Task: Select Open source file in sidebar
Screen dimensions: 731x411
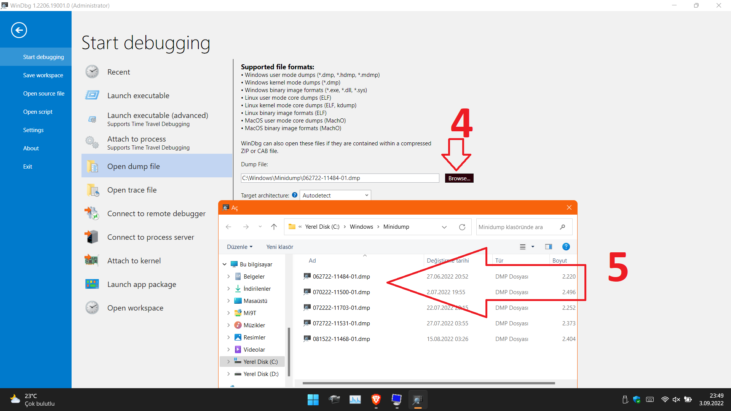Action: coord(36,93)
